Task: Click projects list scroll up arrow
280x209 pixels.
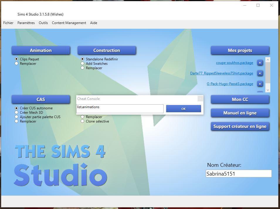Action: coord(268,60)
